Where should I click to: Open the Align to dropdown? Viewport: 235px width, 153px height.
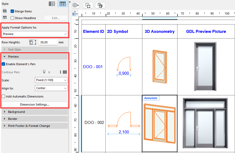pyautogui.click(x=51, y=88)
